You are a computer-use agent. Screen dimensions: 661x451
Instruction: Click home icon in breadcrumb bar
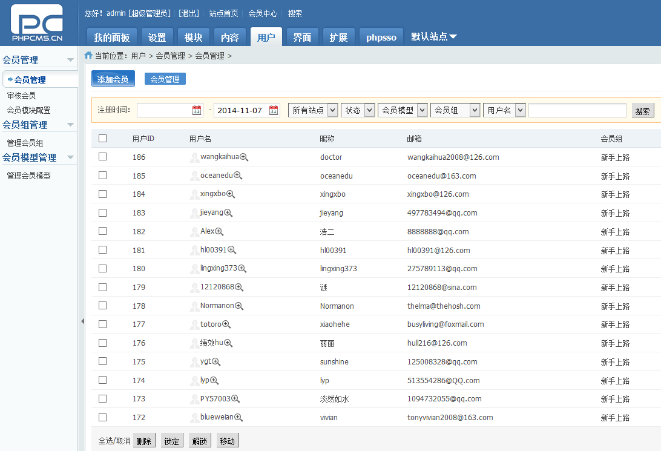(88, 55)
